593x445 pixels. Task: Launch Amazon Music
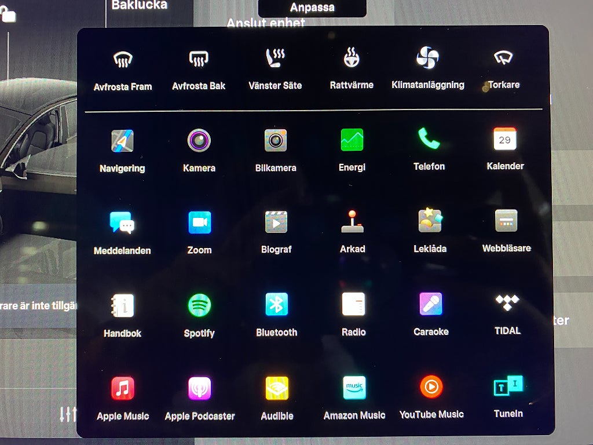point(354,388)
